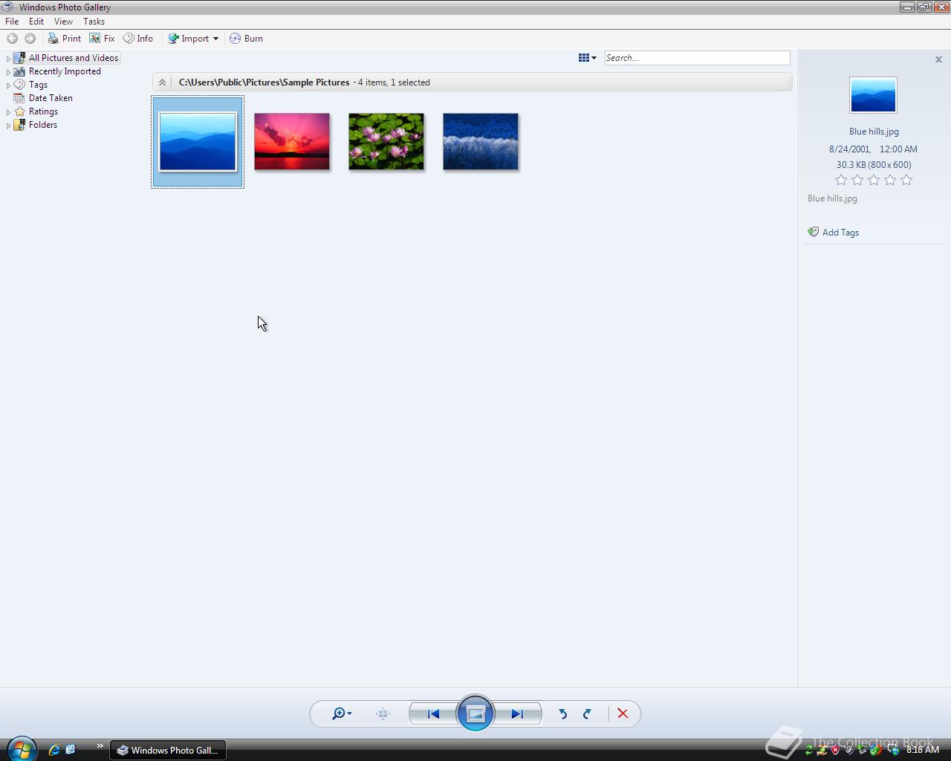Open the Windows Start menu
This screenshot has width=951, height=761.
pos(22,749)
